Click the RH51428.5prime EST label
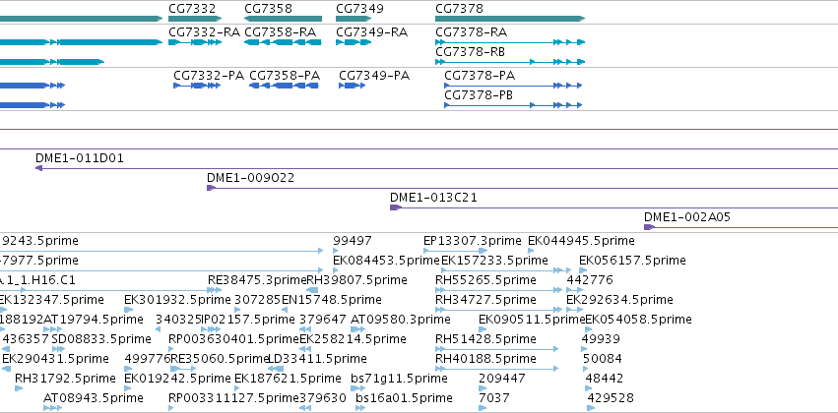This screenshot has height=413, width=838. click(x=485, y=339)
